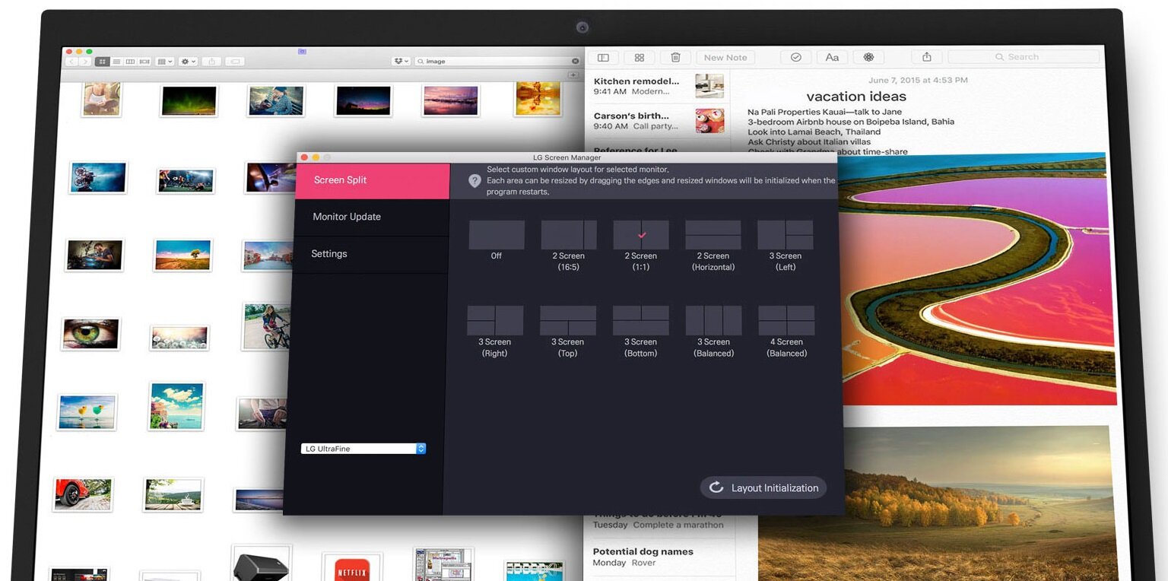This screenshot has width=1168, height=581.
Task: Choose the 3 Screen (Left) layout icon
Action: (785, 235)
